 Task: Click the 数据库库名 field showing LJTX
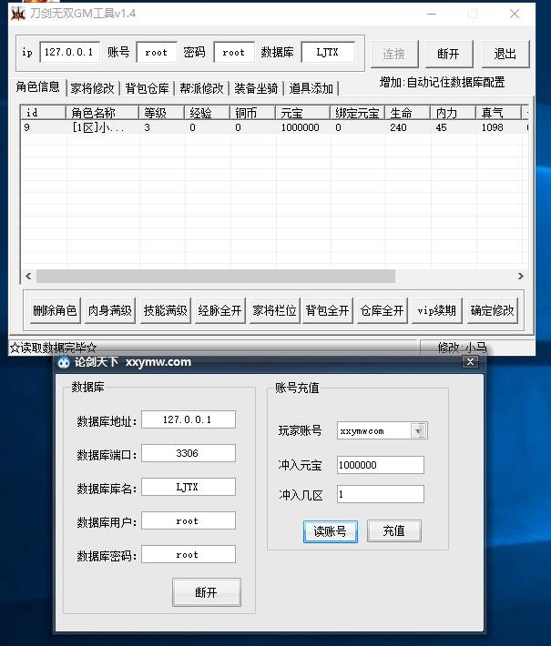189,487
